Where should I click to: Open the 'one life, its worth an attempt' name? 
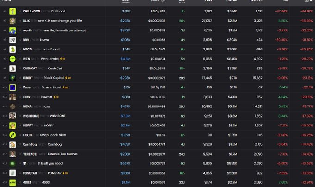pyautogui.click(x=64, y=30)
